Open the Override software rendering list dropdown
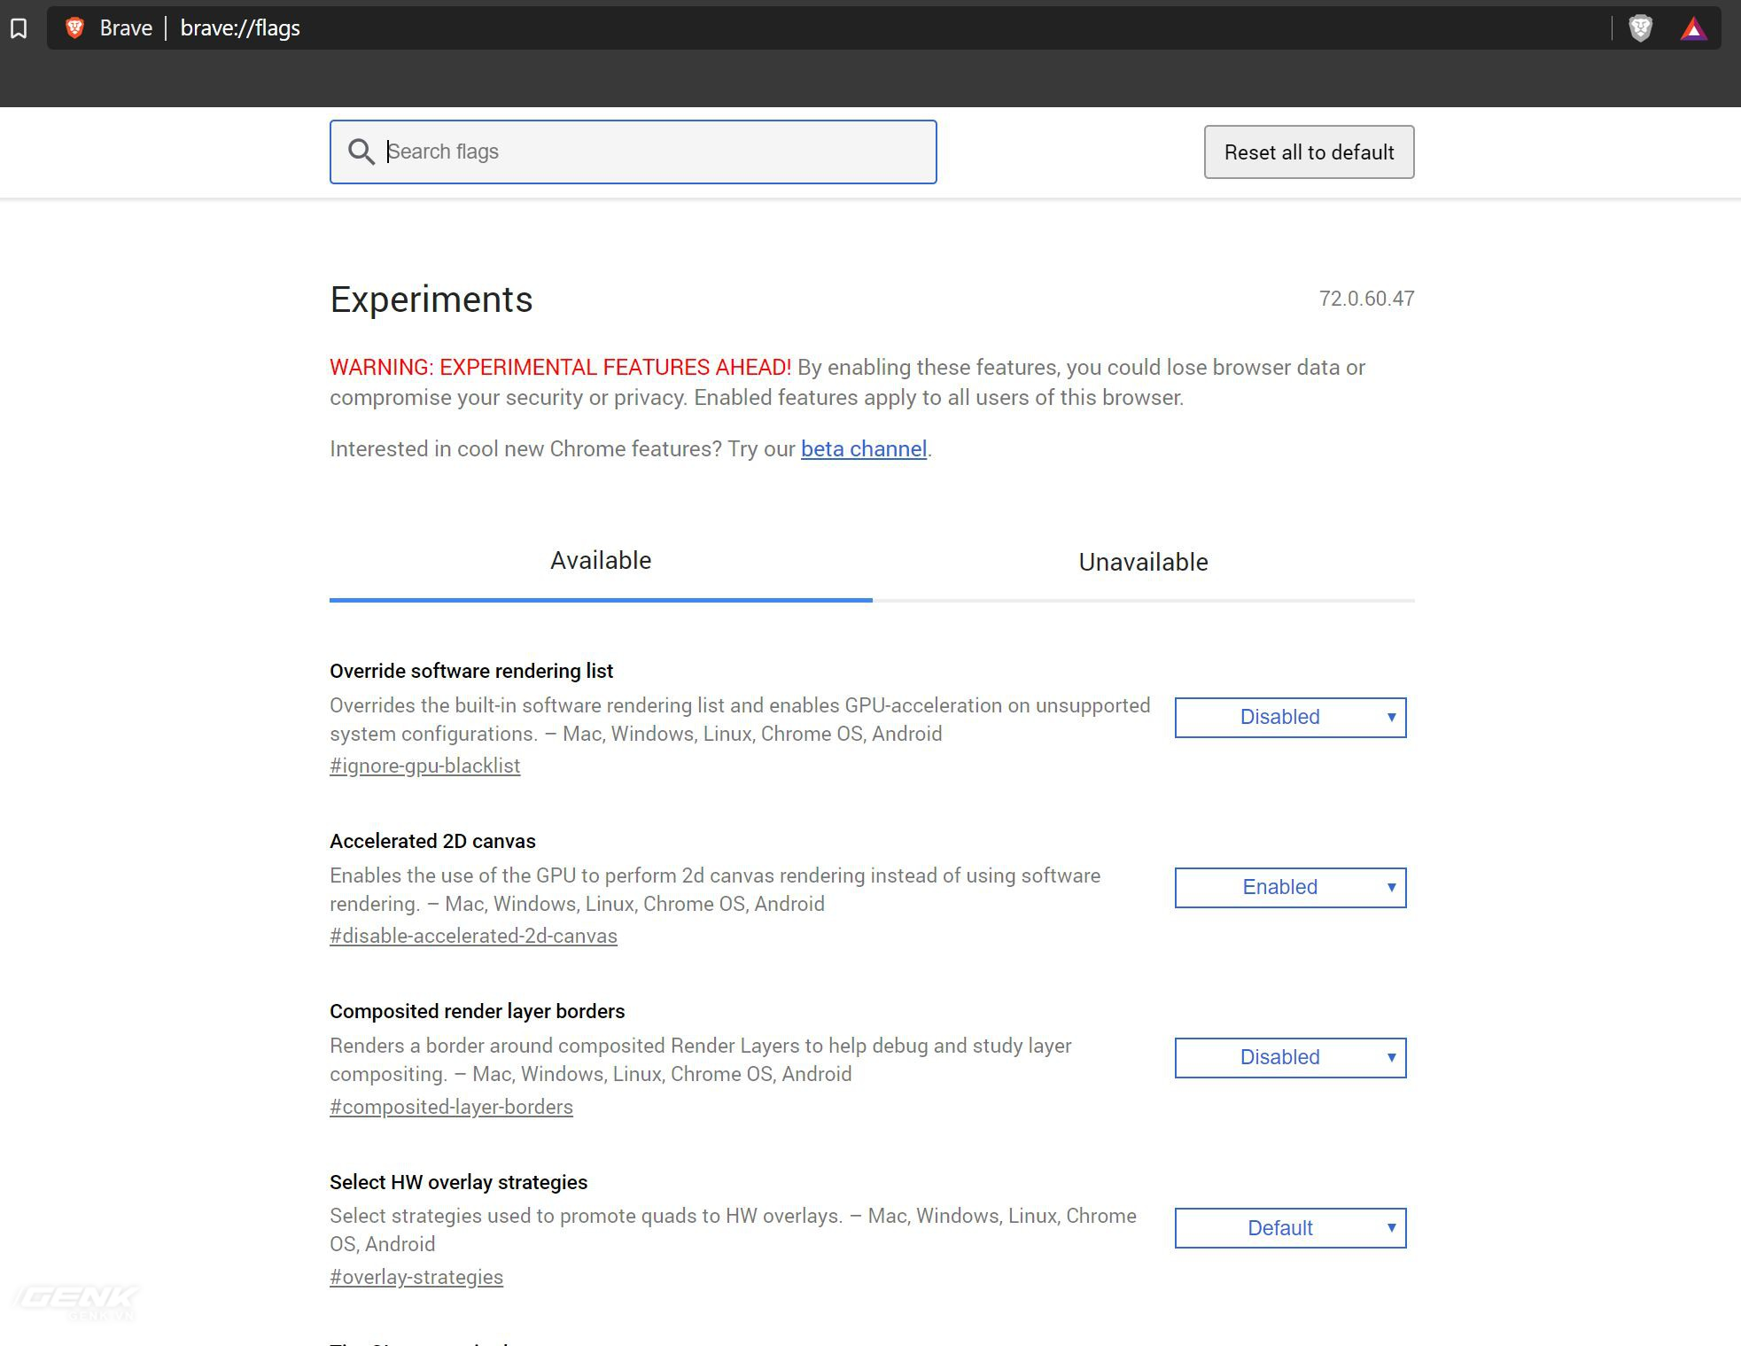The image size is (1741, 1346). click(x=1289, y=717)
